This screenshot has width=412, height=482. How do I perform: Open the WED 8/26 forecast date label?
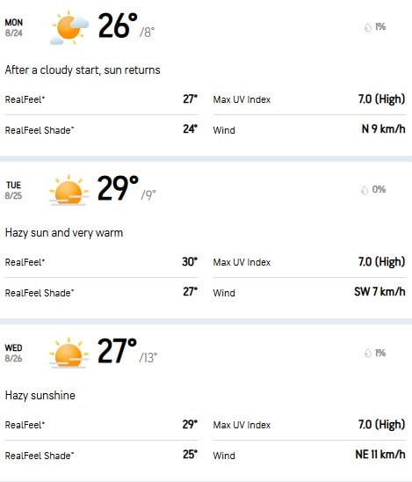coord(14,353)
